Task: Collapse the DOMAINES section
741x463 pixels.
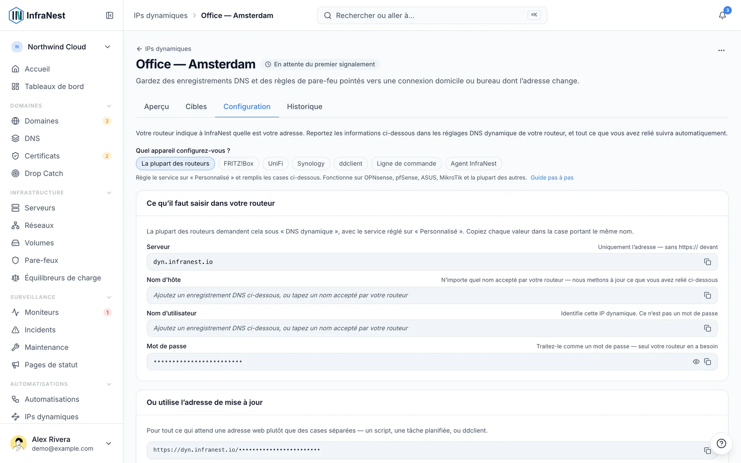Action: point(109,106)
